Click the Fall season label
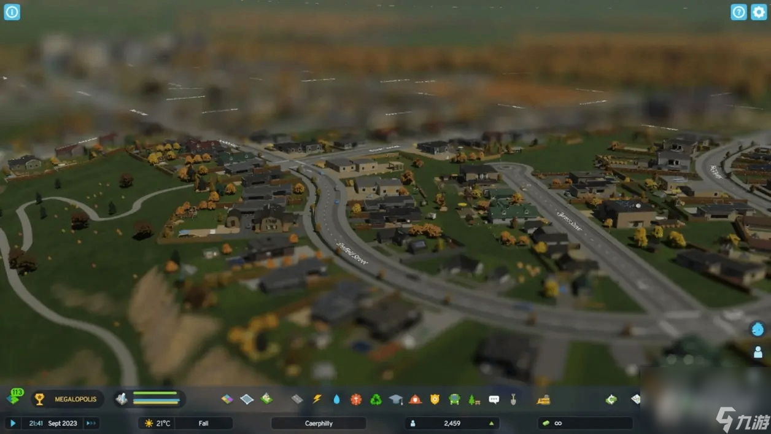The image size is (771, 434). tap(203, 423)
